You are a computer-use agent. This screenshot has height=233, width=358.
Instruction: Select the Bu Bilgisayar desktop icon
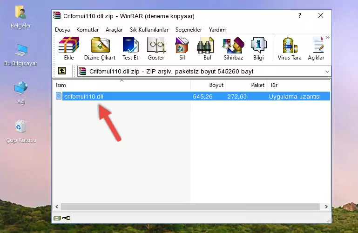coord(21,50)
